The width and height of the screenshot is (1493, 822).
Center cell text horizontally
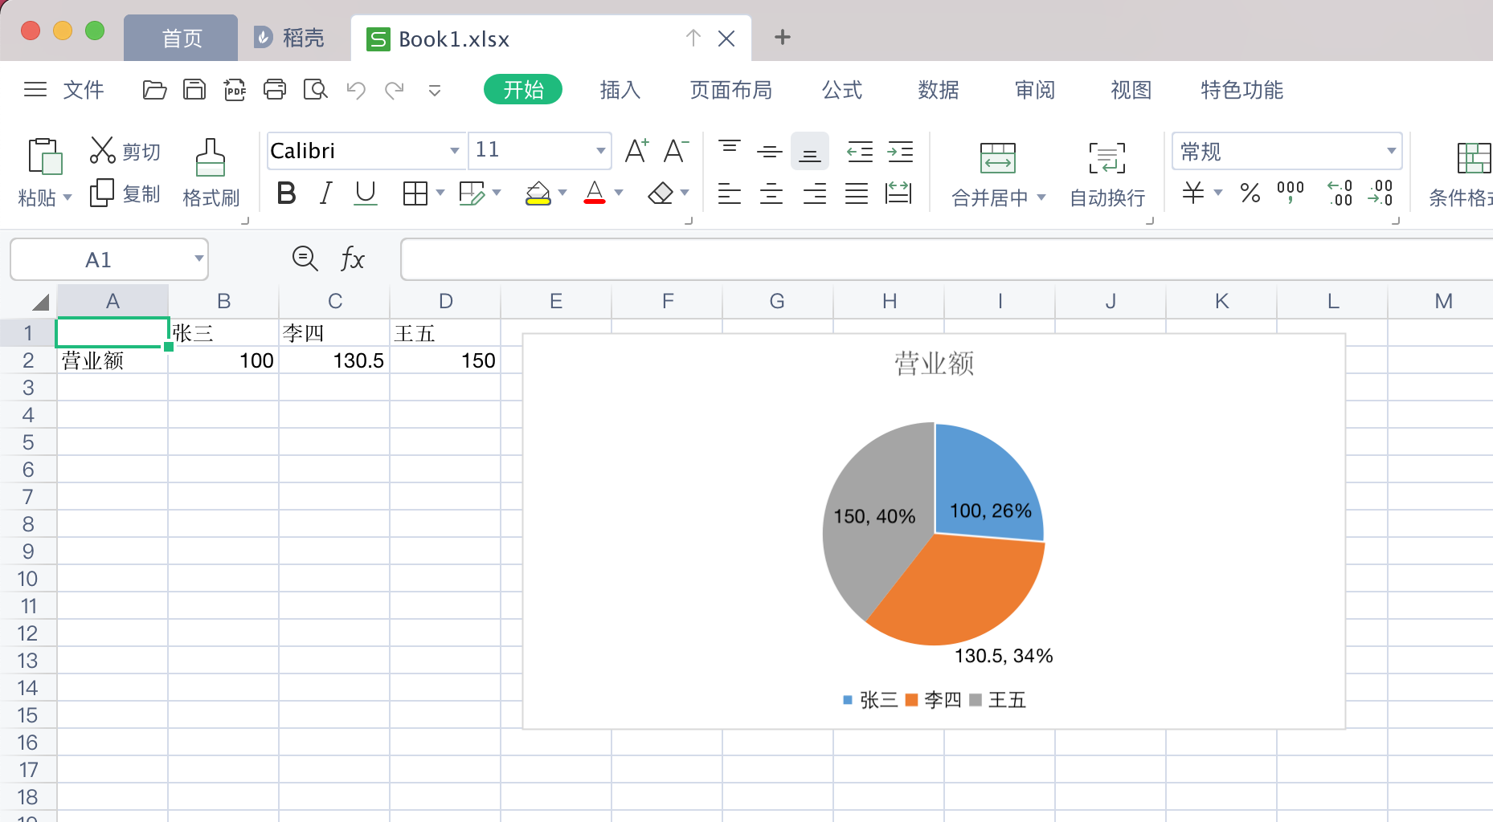[771, 193]
